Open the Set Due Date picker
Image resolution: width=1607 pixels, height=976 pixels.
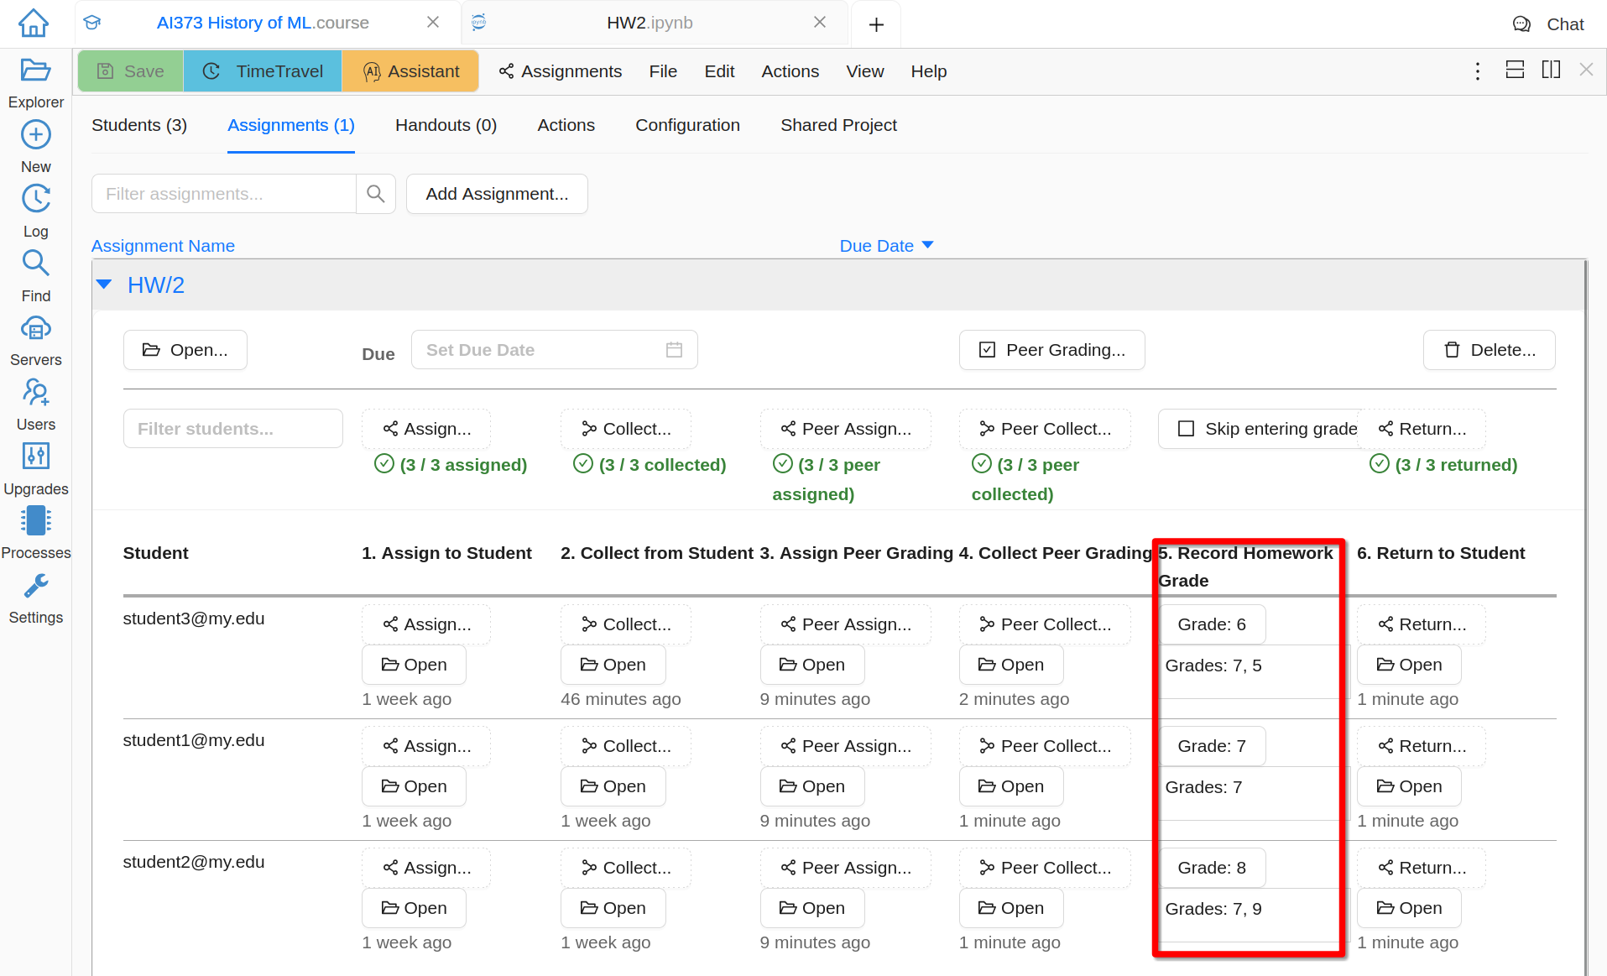554,350
